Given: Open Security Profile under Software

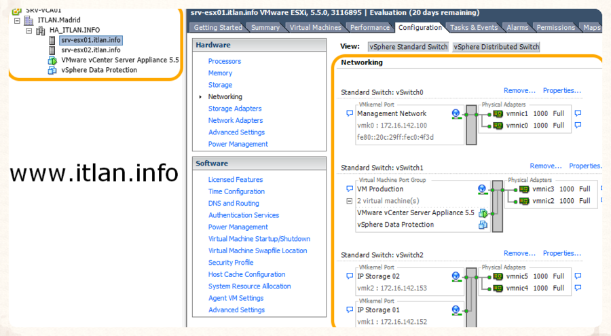Looking at the screenshot, I should click(231, 263).
